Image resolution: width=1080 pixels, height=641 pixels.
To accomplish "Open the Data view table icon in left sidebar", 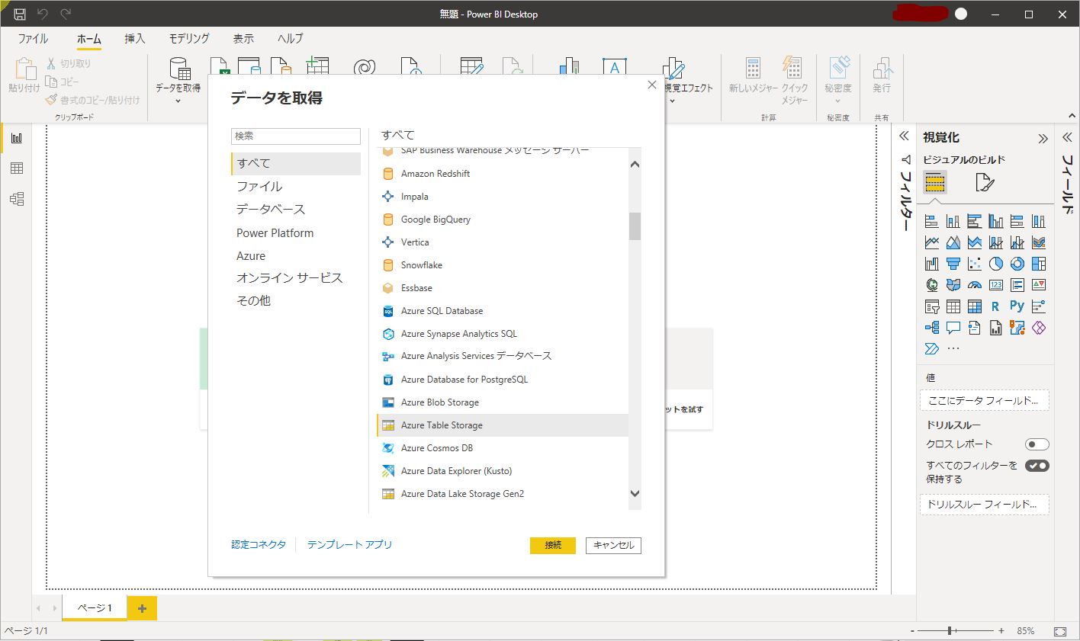I will (x=17, y=168).
